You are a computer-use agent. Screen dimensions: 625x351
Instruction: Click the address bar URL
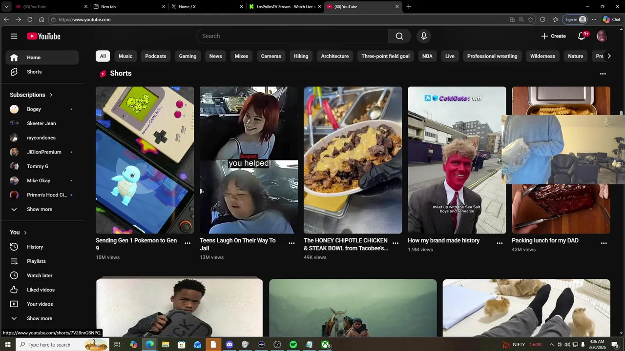(84, 19)
